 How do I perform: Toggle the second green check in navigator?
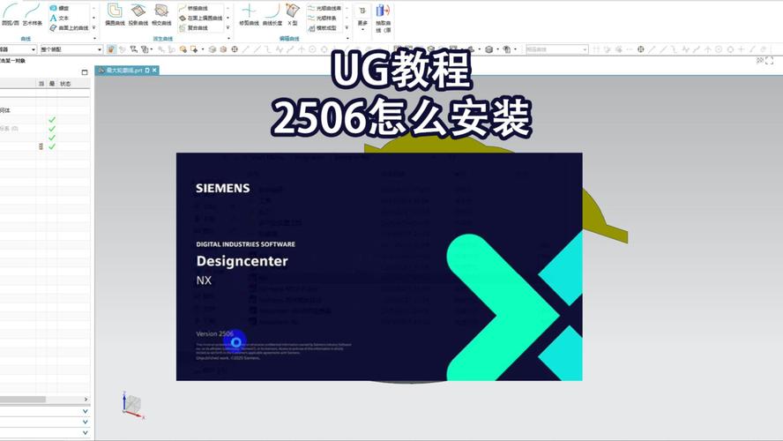tap(52, 129)
